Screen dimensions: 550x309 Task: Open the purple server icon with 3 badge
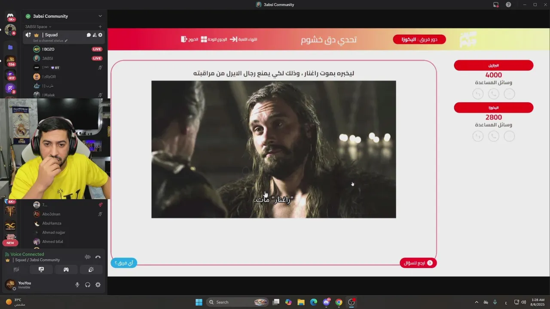10,88
